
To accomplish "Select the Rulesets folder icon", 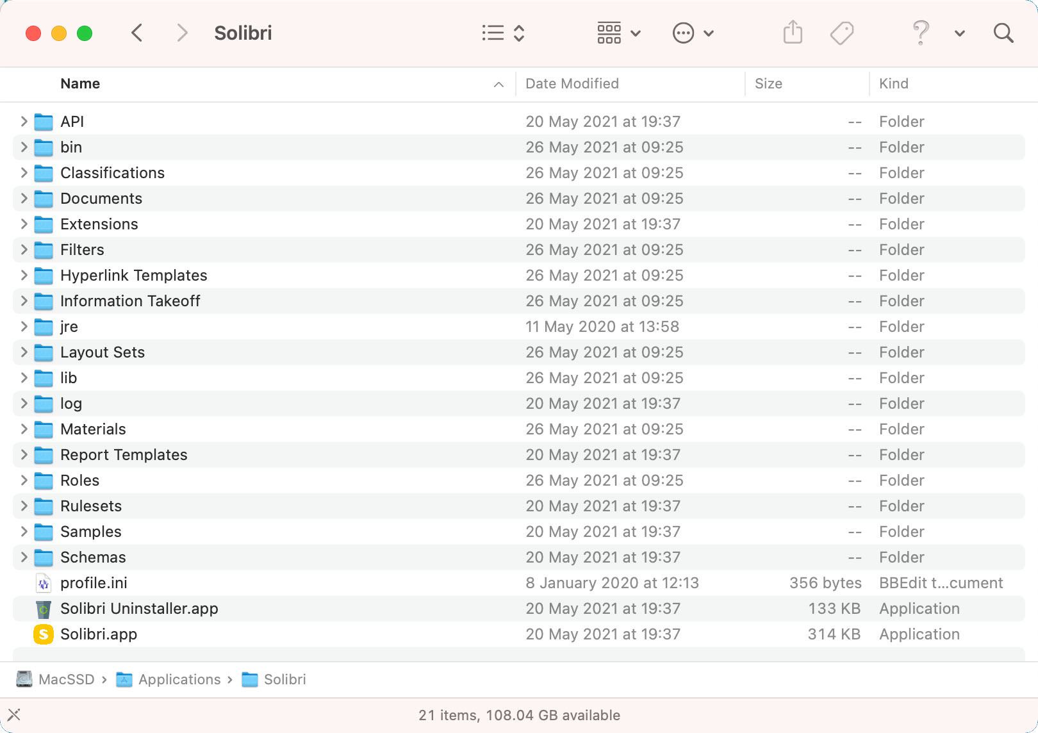I will coord(43,506).
